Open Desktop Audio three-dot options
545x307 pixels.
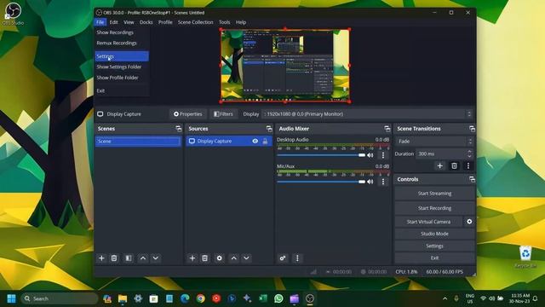(x=383, y=155)
